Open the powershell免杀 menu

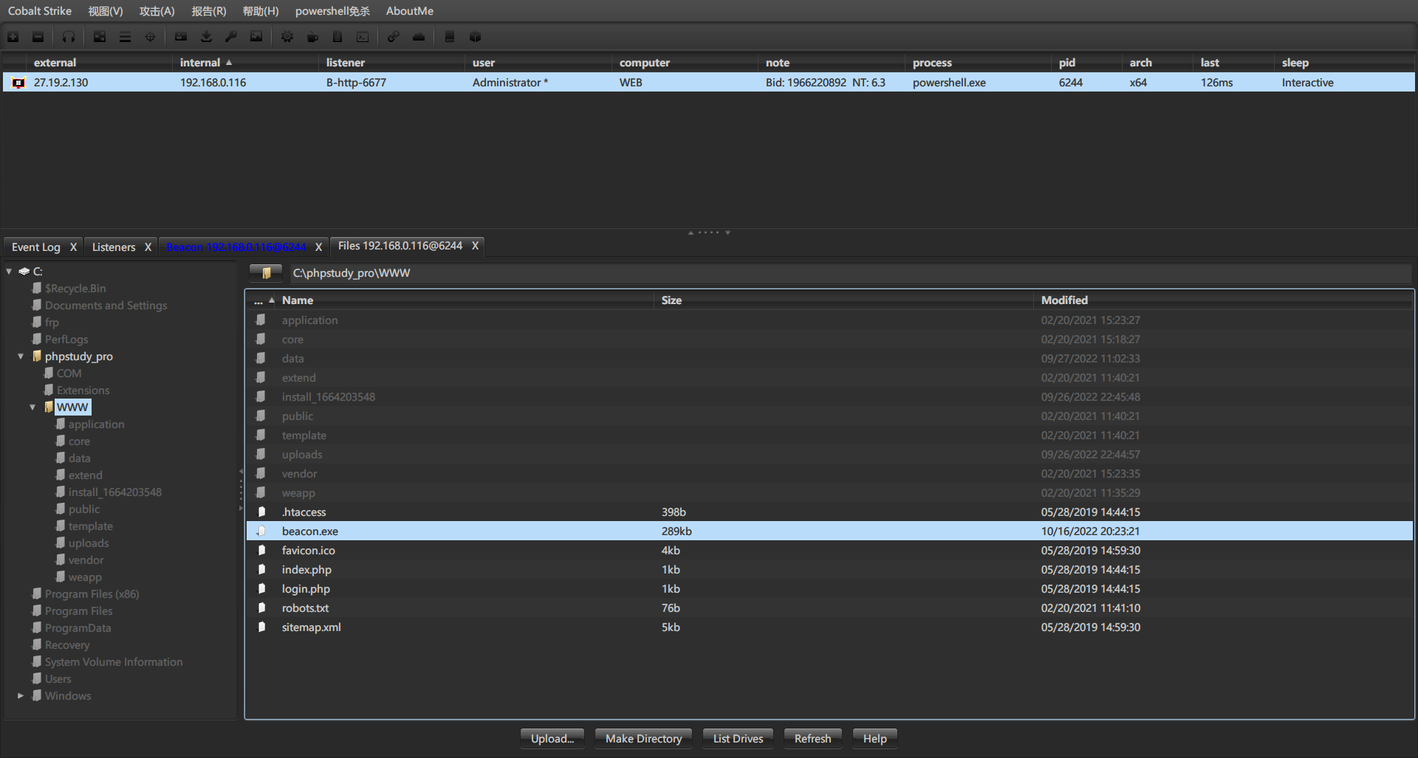332,11
